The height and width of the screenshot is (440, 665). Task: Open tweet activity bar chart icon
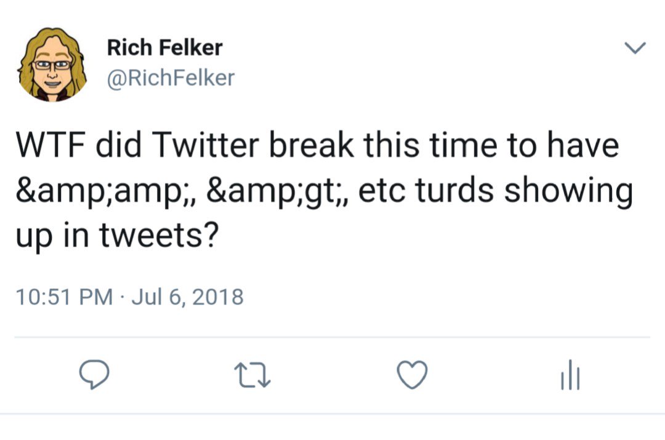click(x=570, y=376)
